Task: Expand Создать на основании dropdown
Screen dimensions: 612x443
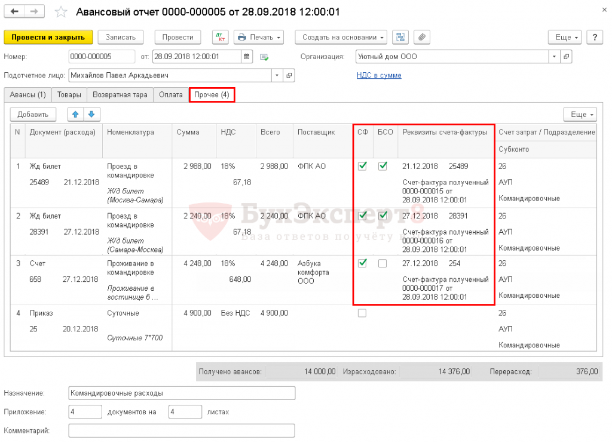Action: click(x=341, y=37)
